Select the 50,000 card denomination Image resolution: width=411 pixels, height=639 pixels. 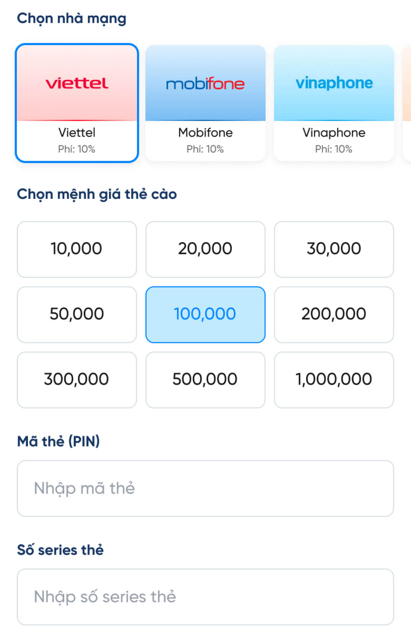pos(77,314)
